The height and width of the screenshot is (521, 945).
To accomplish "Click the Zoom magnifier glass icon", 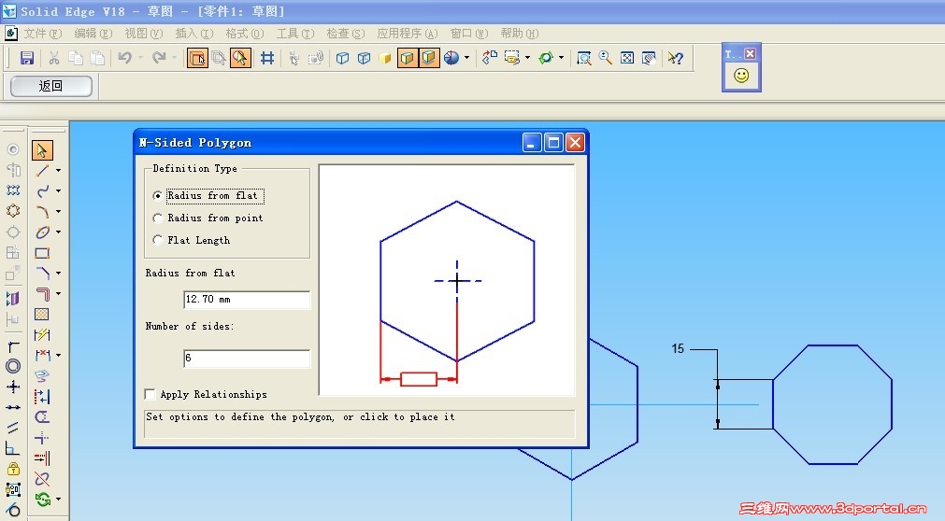I will tap(605, 58).
